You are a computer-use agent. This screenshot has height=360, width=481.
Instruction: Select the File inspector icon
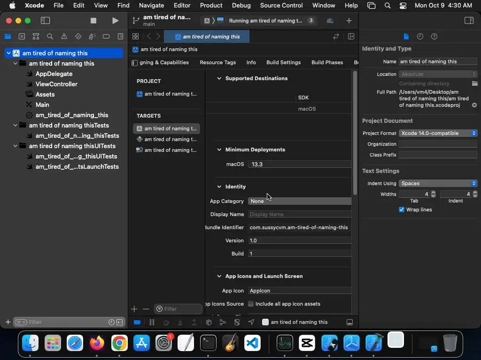tap(406, 37)
